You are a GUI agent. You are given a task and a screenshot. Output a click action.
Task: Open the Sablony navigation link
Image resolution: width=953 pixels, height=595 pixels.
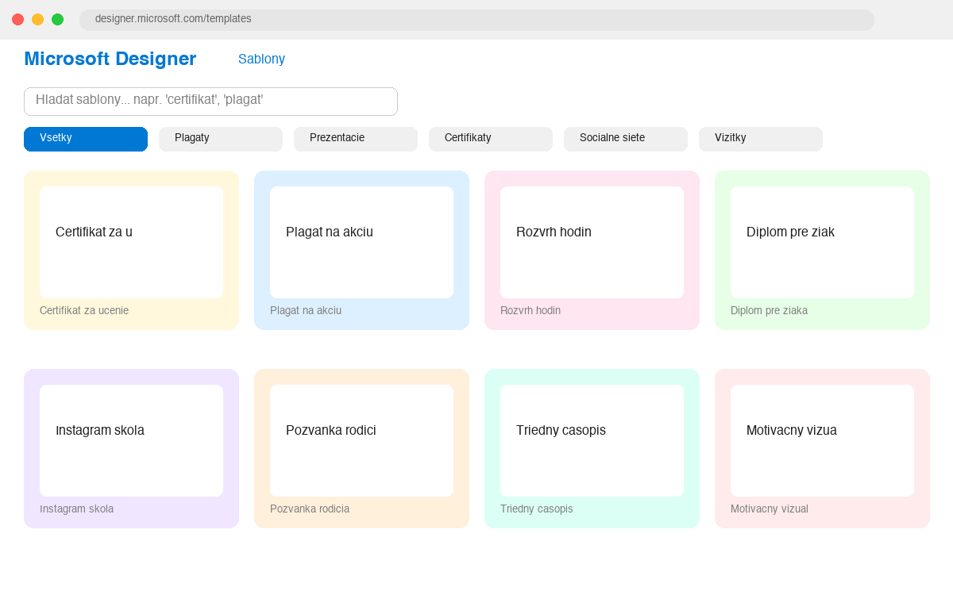click(x=261, y=59)
